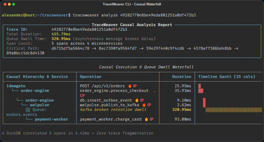
Task: Click the Total Duration value 455.79ms
Action: coord(61,34)
